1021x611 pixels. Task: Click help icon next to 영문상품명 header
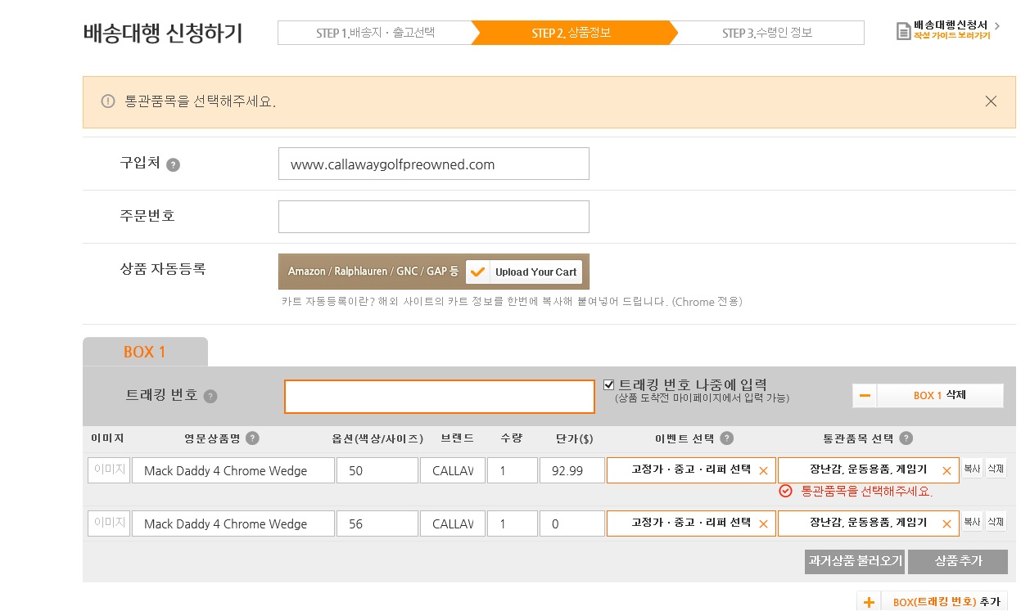coord(252,438)
